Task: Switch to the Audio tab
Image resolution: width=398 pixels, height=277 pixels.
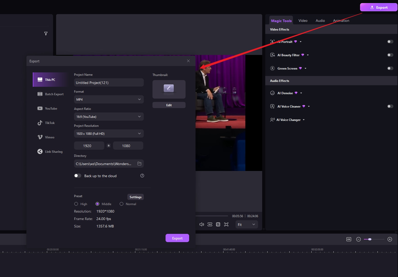Action: click(320, 21)
